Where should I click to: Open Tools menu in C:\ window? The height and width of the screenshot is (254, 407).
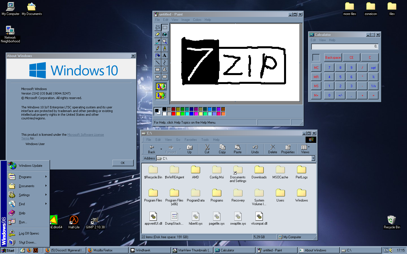click(x=205, y=140)
